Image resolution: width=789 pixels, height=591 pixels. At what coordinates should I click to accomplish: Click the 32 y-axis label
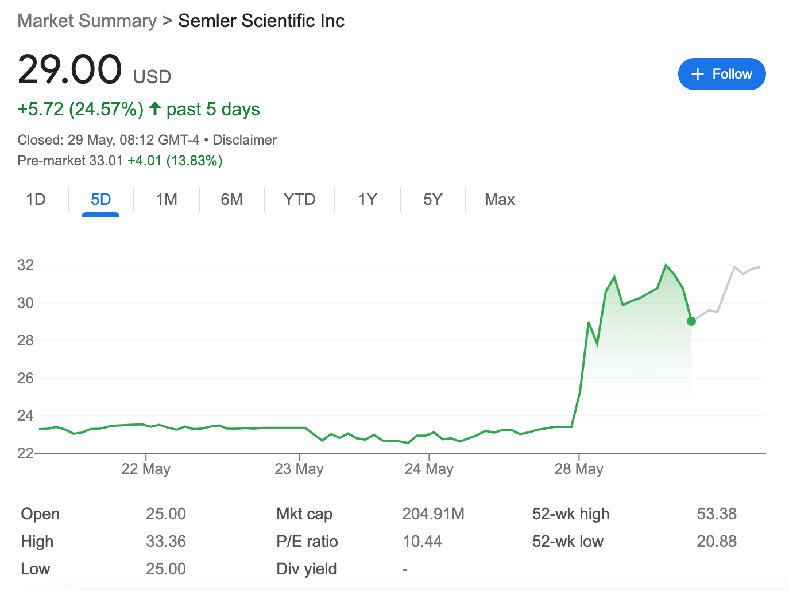pyautogui.click(x=26, y=265)
